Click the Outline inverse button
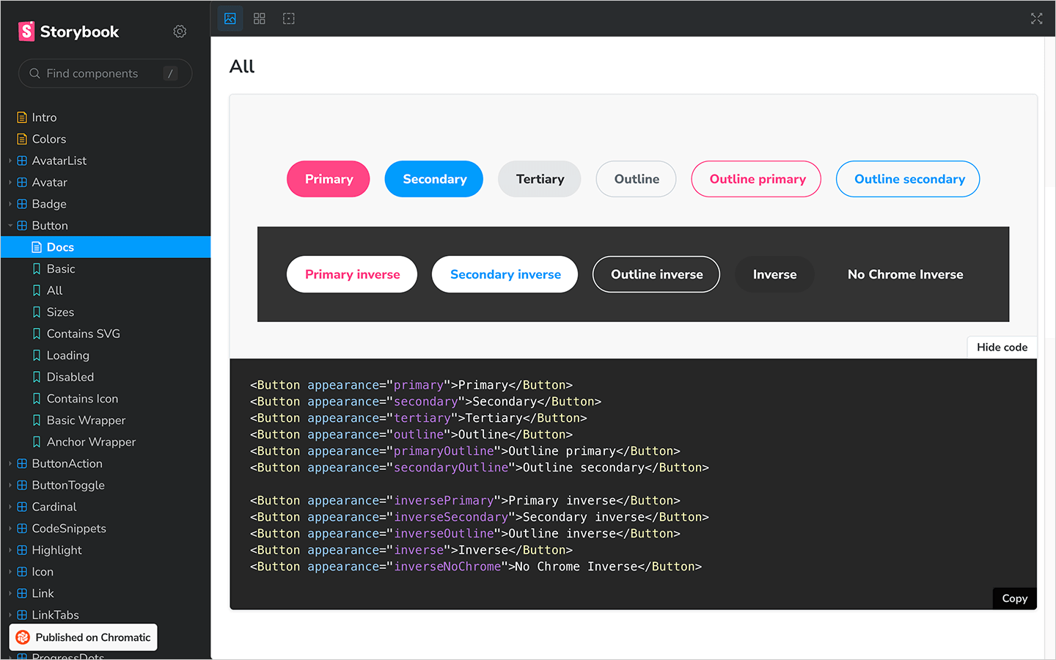The width and height of the screenshot is (1056, 660). [x=656, y=274]
